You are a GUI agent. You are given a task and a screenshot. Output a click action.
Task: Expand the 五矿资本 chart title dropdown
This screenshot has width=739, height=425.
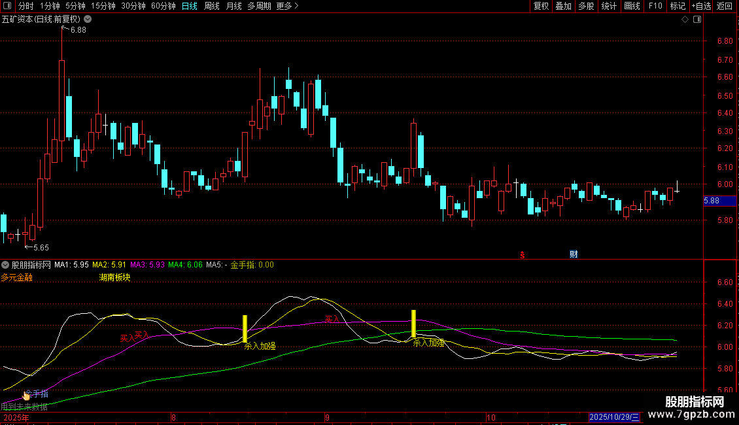88,20
